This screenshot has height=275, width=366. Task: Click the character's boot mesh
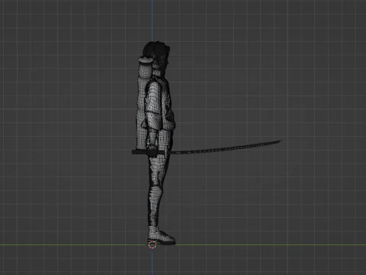click(x=162, y=235)
